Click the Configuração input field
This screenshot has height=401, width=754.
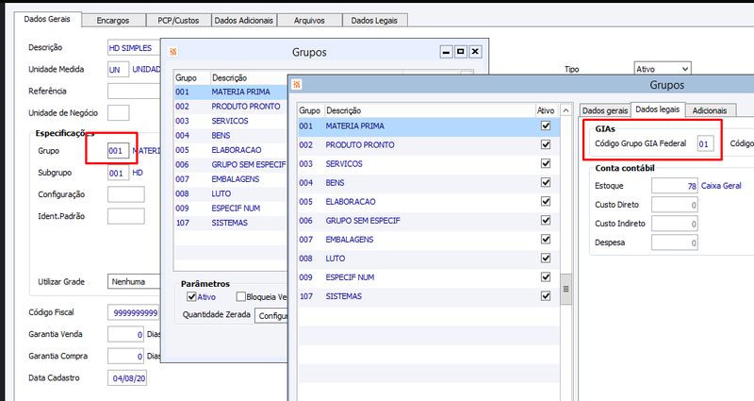pos(126,194)
